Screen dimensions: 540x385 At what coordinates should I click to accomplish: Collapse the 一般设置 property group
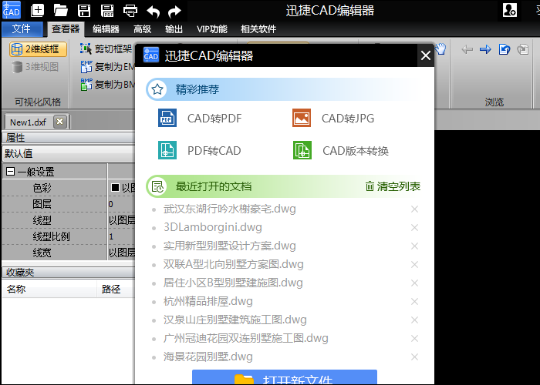[x=11, y=171]
